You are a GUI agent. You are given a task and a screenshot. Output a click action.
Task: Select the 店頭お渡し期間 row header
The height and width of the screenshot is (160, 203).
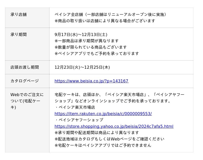point(25,67)
